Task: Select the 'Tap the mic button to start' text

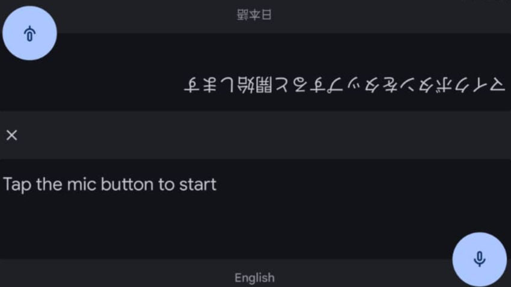Action: click(109, 184)
